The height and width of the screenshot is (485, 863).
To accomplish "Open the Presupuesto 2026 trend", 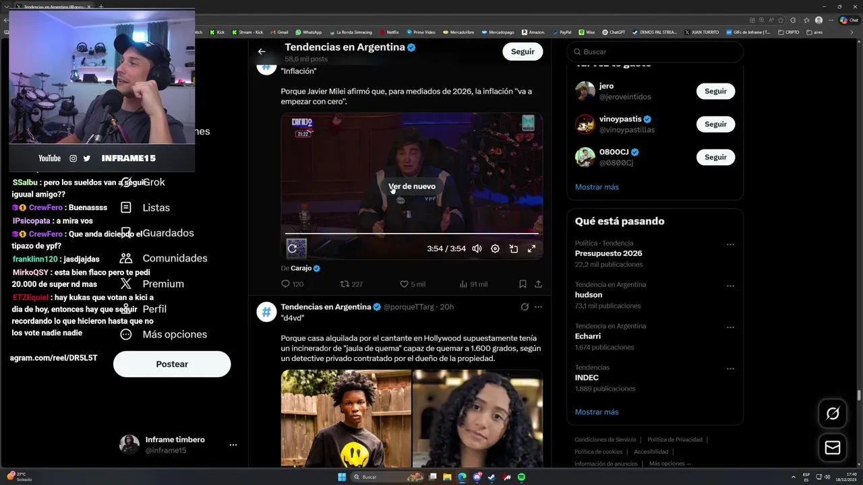I will click(608, 253).
